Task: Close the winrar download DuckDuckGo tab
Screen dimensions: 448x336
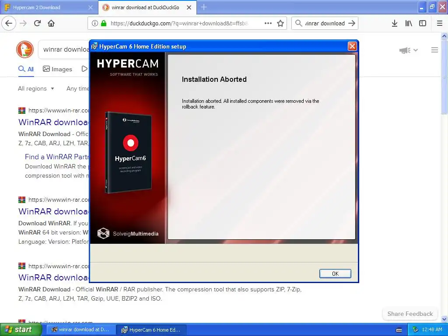Action: pyautogui.click(x=189, y=7)
